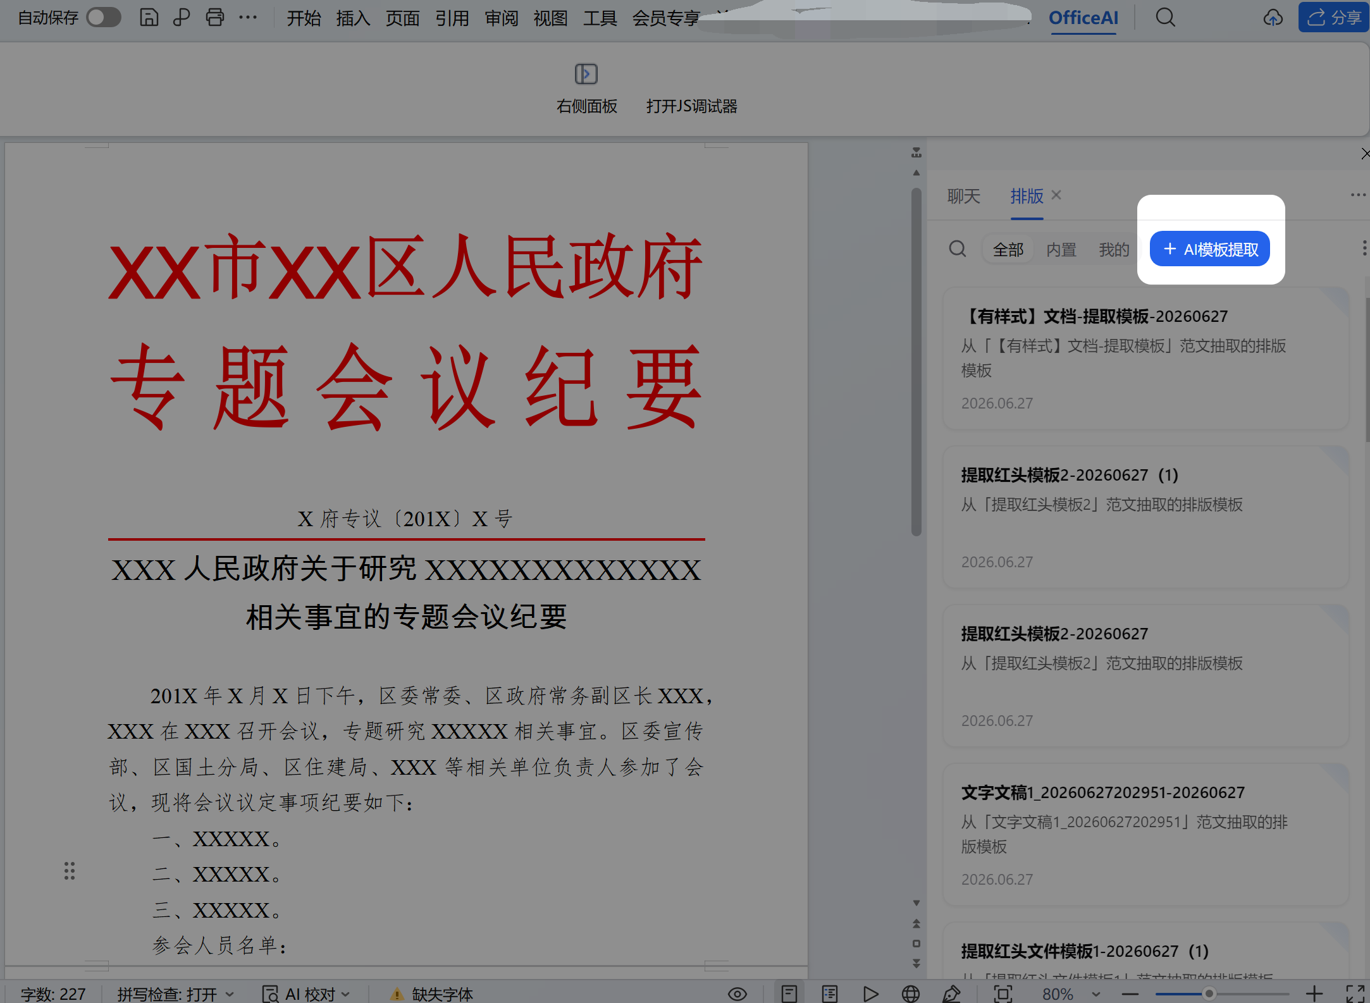1370x1003 pixels.
Task: Select the 我的 filter
Action: 1114,250
